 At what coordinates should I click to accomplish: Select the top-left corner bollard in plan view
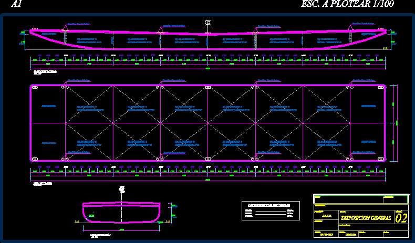tap(35, 87)
